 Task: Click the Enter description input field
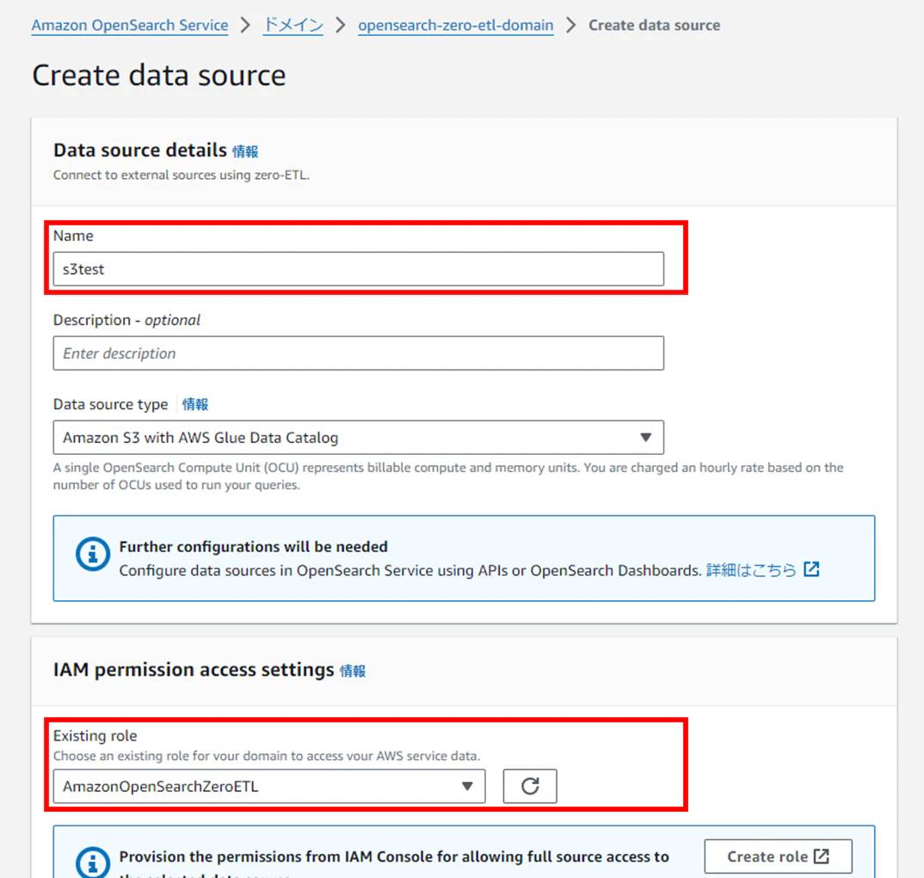[358, 353]
